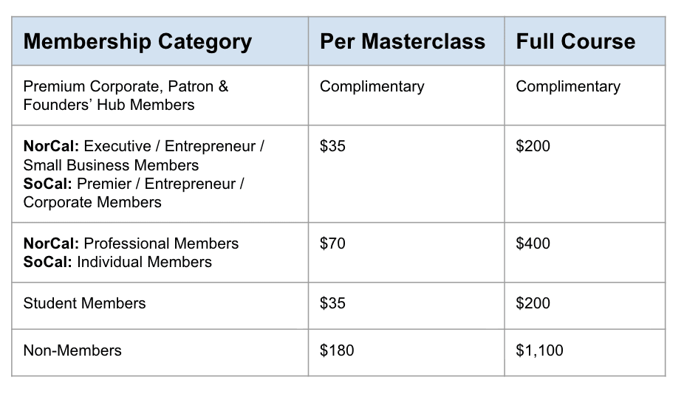Select the NorCal Professional Members text

point(131,243)
